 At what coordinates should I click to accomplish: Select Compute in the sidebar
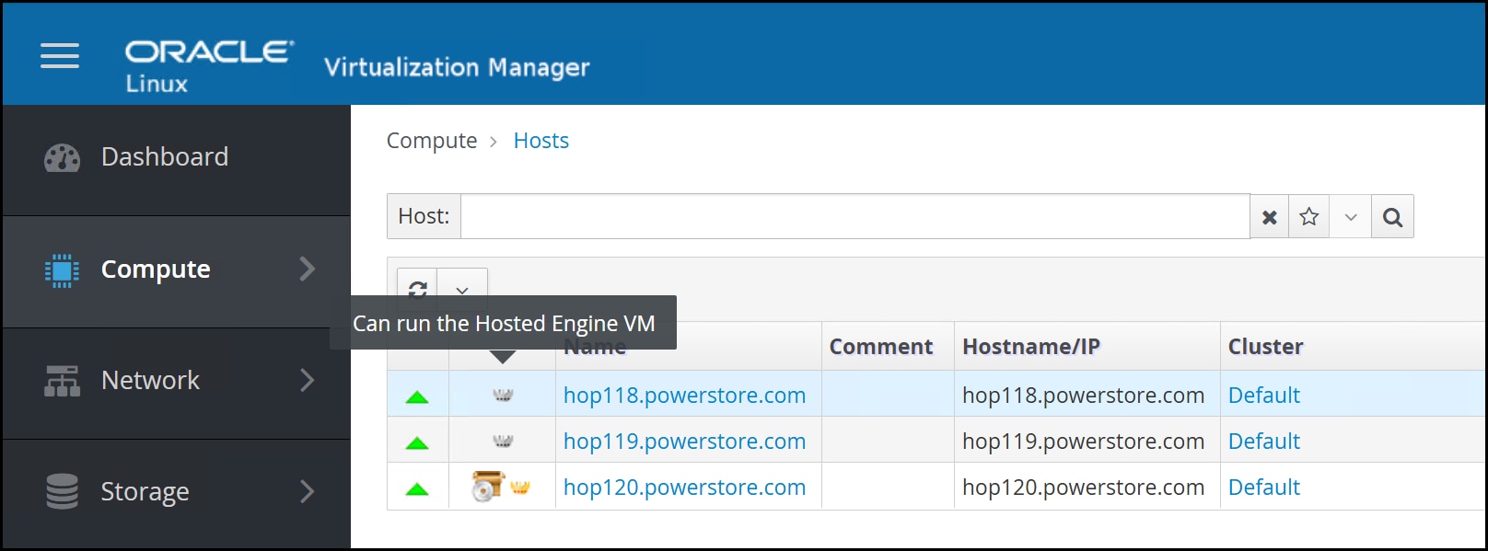[x=177, y=272]
